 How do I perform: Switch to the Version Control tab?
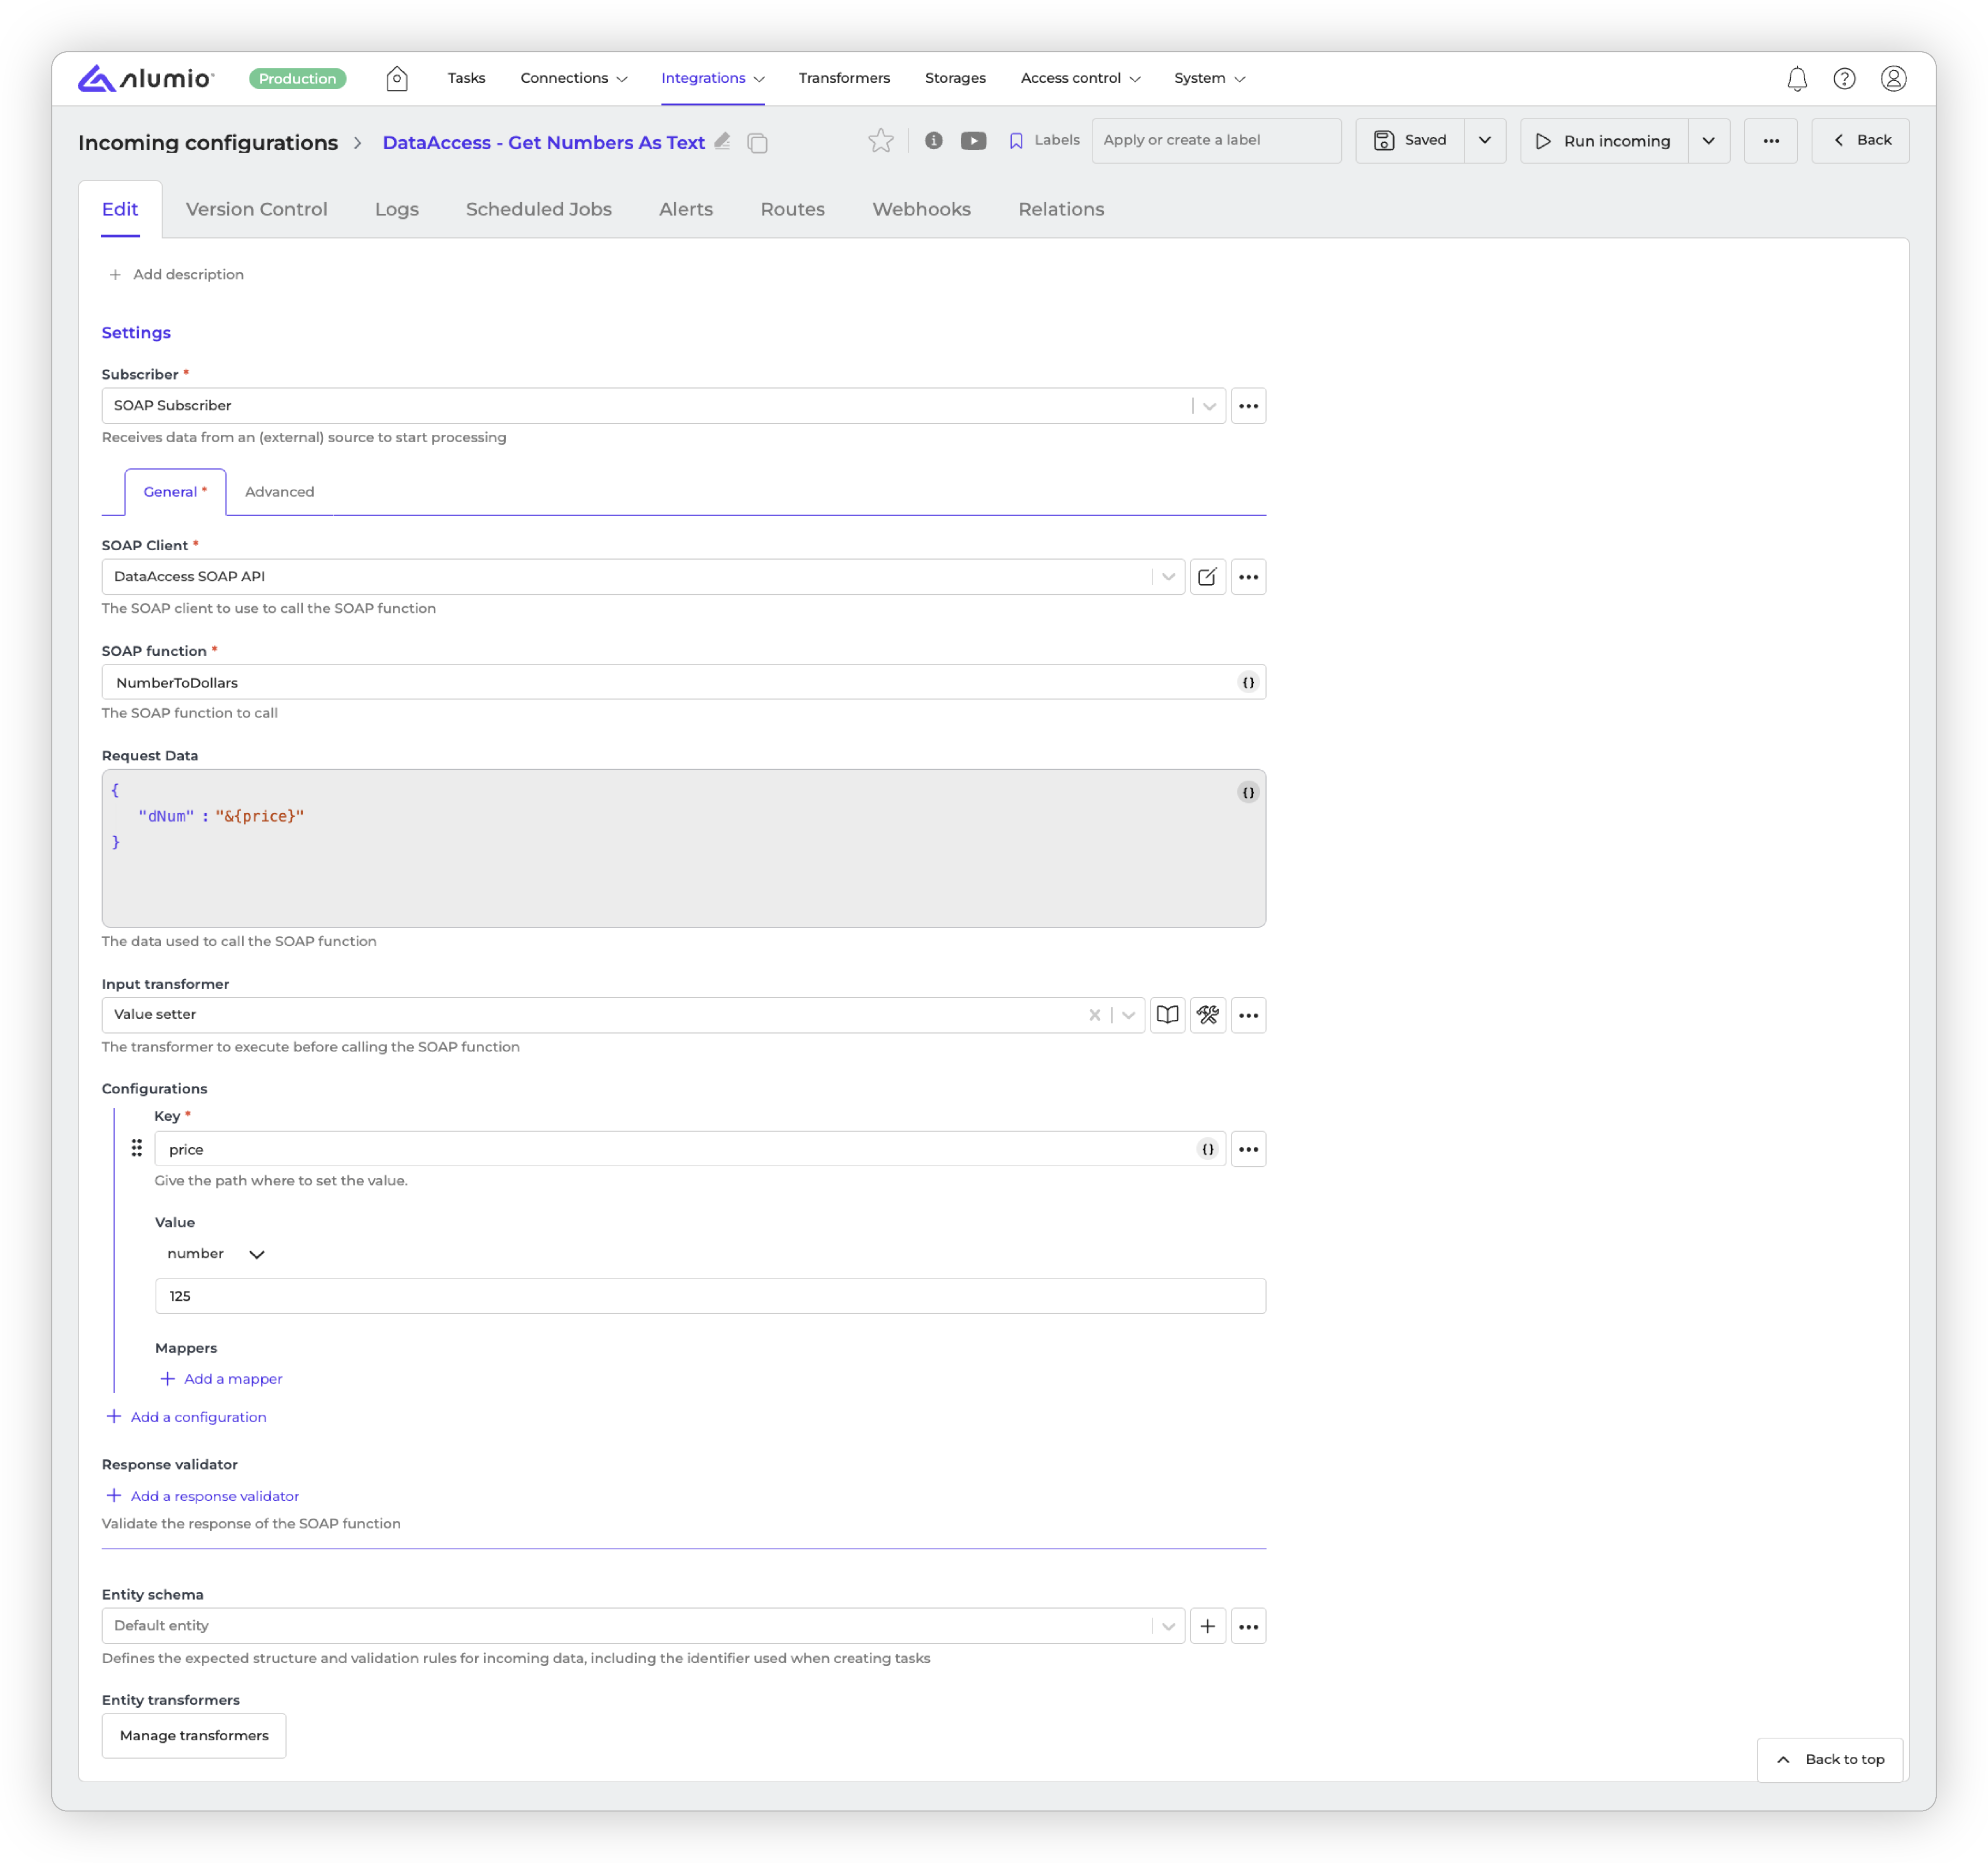[256, 209]
